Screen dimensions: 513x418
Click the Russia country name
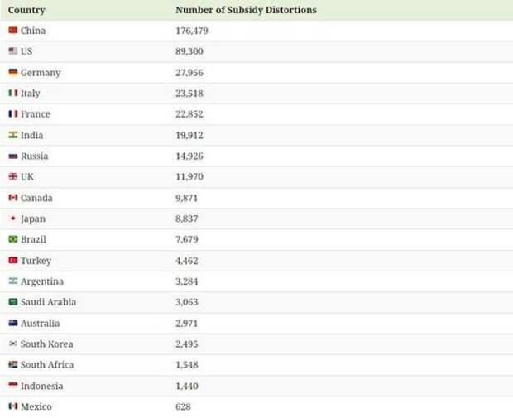(34, 156)
